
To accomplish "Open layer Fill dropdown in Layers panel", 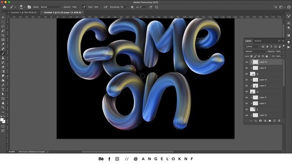I will click(283, 56).
